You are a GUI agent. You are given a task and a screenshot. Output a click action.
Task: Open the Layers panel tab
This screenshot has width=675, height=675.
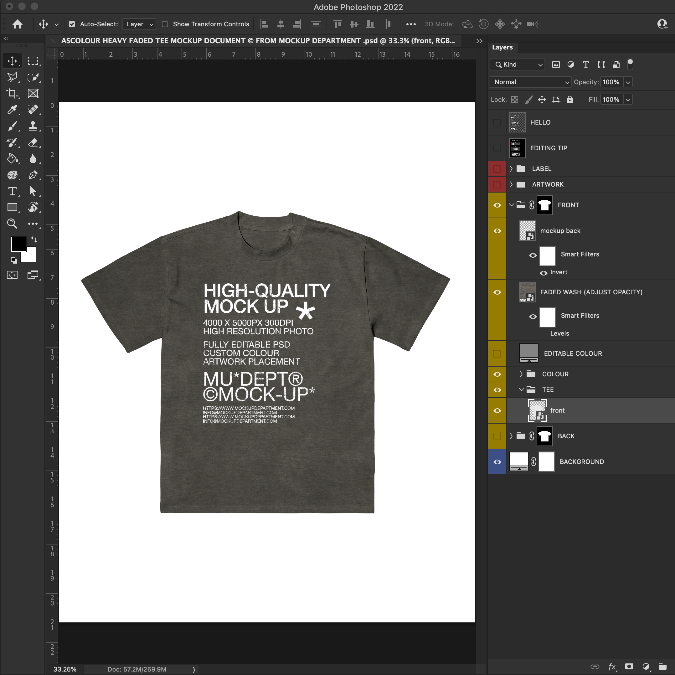coord(502,47)
